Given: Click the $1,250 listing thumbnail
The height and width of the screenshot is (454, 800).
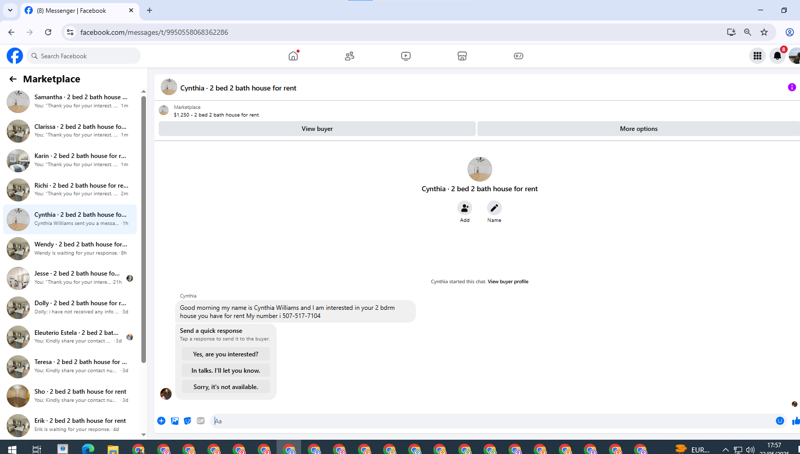Looking at the screenshot, I should [164, 110].
